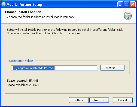Click empty title bar area beside window controls
137x107 pixels.
[80, 4]
